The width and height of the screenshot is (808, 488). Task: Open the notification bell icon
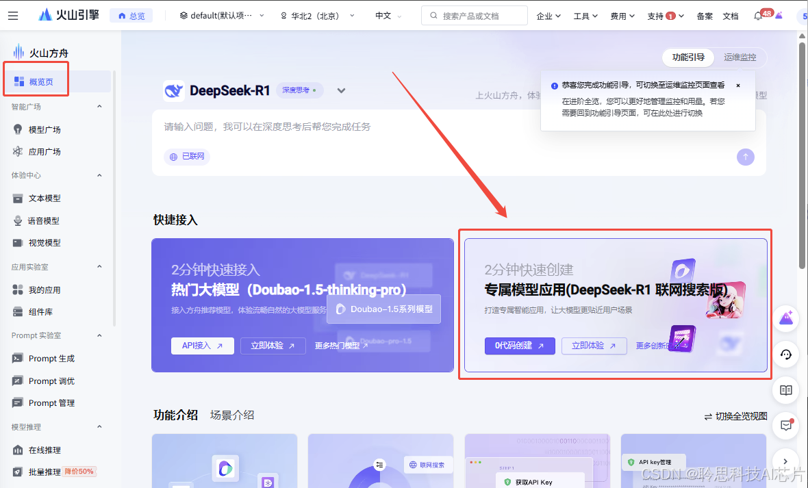757,16
